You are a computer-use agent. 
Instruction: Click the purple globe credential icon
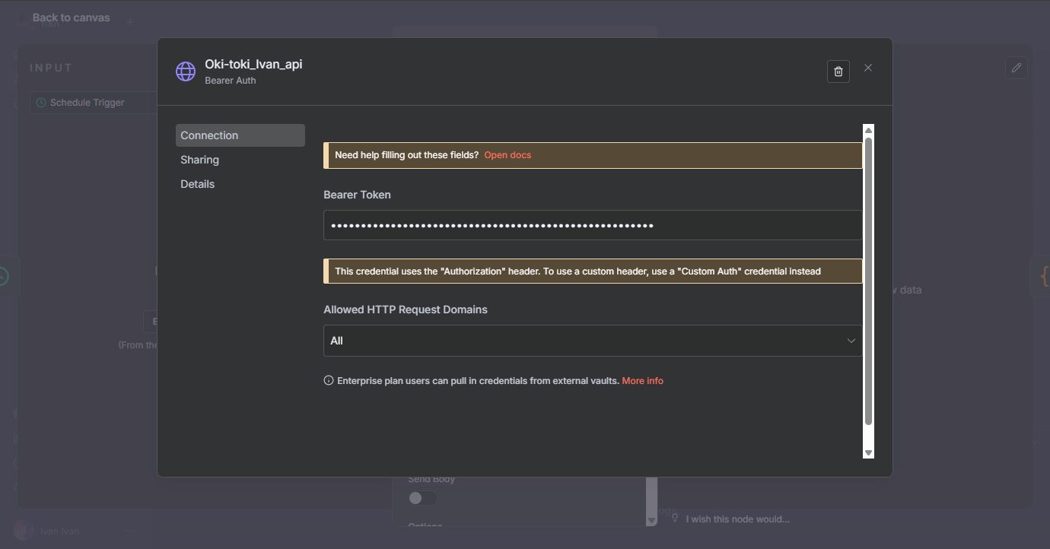pos(186,71)
